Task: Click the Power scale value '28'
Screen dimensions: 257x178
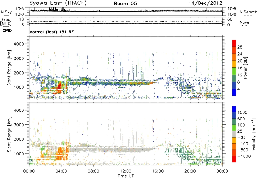Action: [x=240, y=47]
